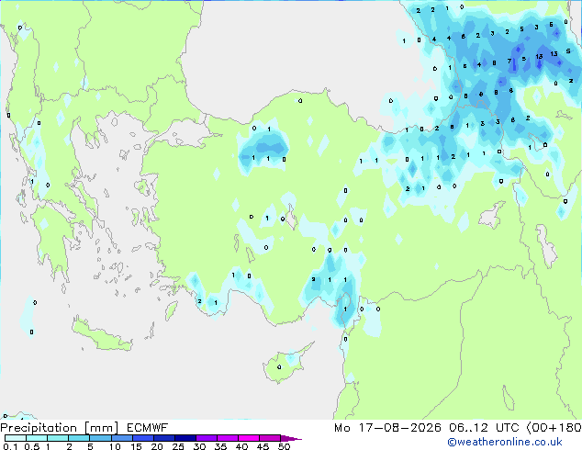Click the '06..12' time range text
This screenshot has width=582, height=450.
(468, 428)
